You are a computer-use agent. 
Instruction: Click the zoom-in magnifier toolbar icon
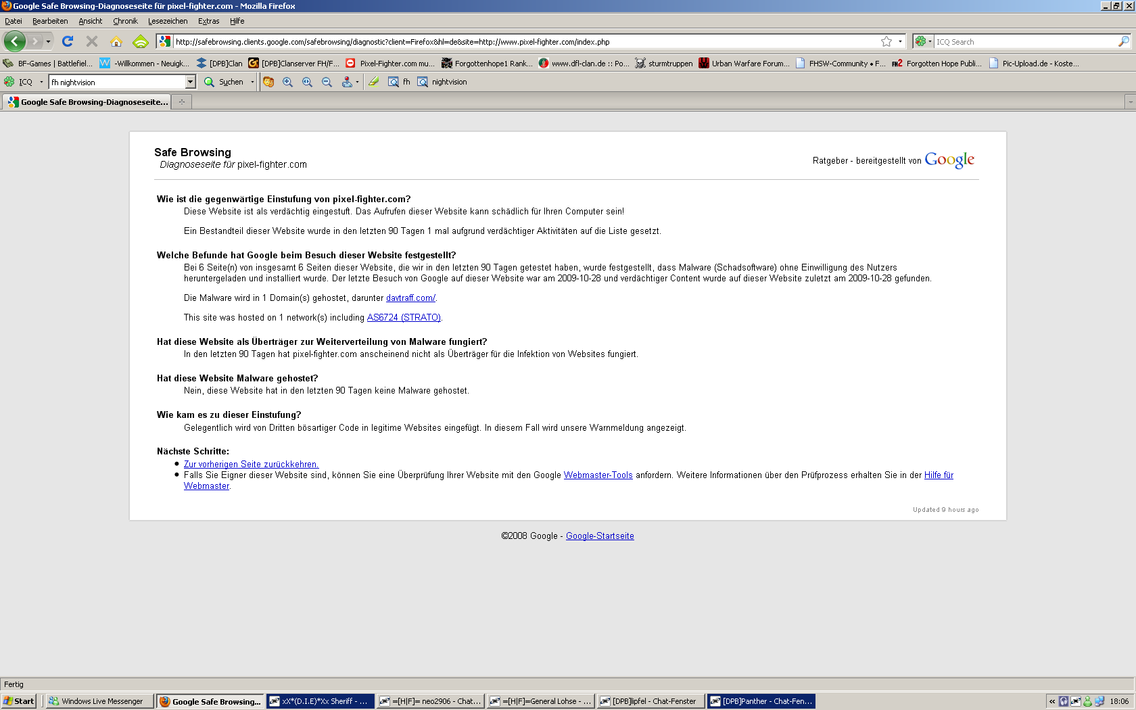(x=288, y=82)
